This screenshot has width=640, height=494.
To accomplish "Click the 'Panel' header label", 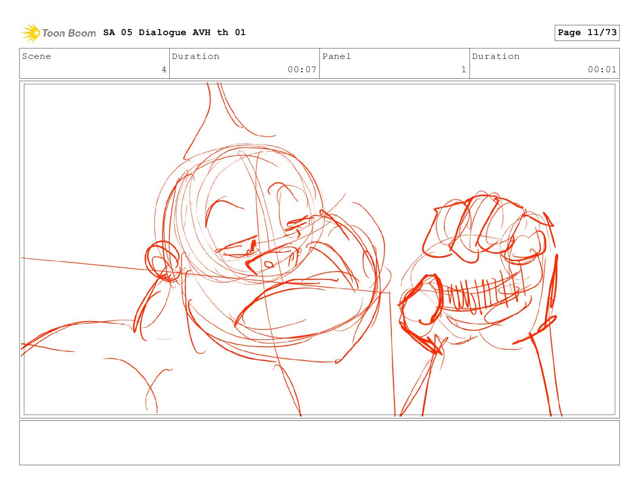I will coord(337,57).
